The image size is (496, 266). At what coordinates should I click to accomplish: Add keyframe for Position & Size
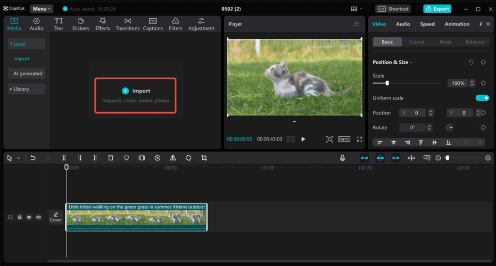pyautogui.click(x=483, y=62)
